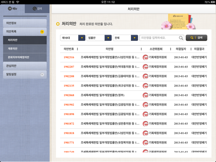Expand the 알림설정 chevron

click(x=42, y=75)
